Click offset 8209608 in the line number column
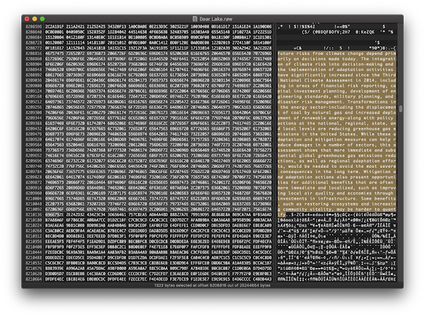This screenshot has height=317, width=425. click(34, 150)
